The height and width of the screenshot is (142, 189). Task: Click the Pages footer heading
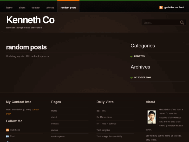click(56, 102)
